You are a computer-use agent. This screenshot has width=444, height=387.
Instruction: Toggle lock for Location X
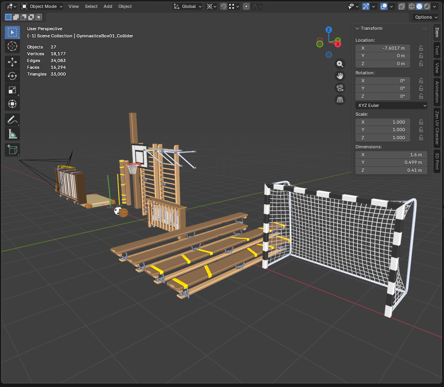coord(421,48)
